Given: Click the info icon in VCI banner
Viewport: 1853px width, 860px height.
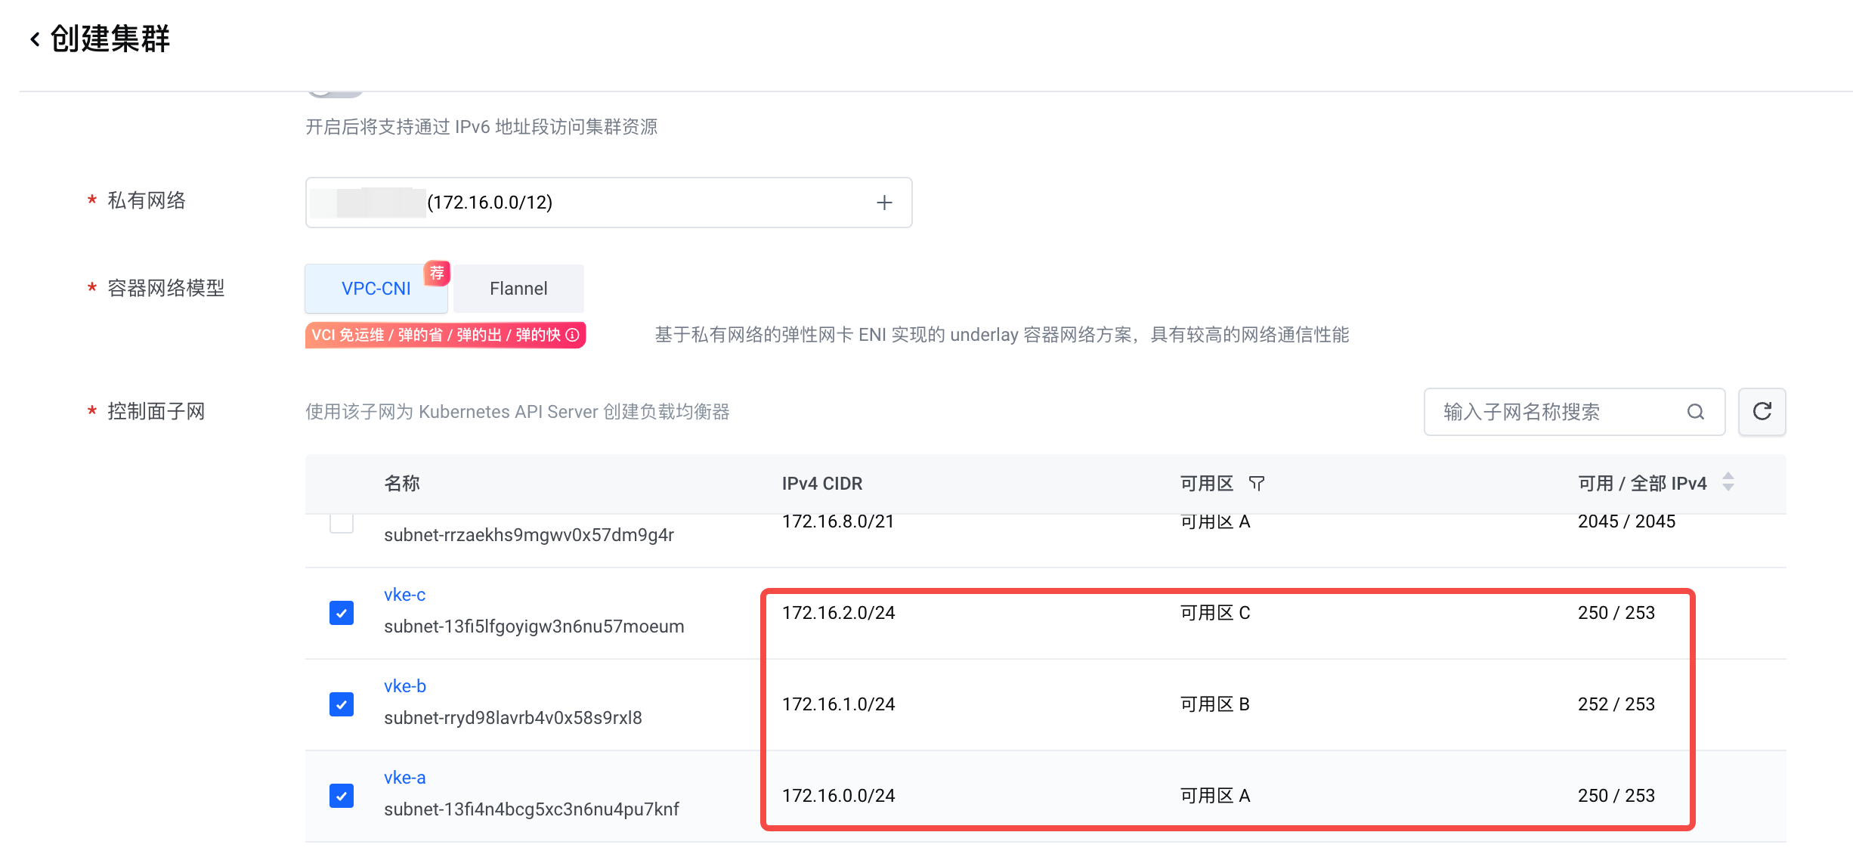Looking at the screenshot, I should tap(573, 335).
